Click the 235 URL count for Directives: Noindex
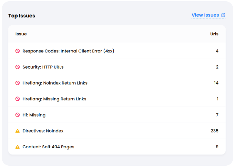 (214, 131)
